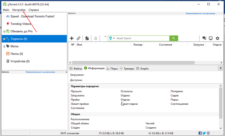Click the Twitter icon in status bar
This screenshot has height=136, width=225.
pos(204,133)
